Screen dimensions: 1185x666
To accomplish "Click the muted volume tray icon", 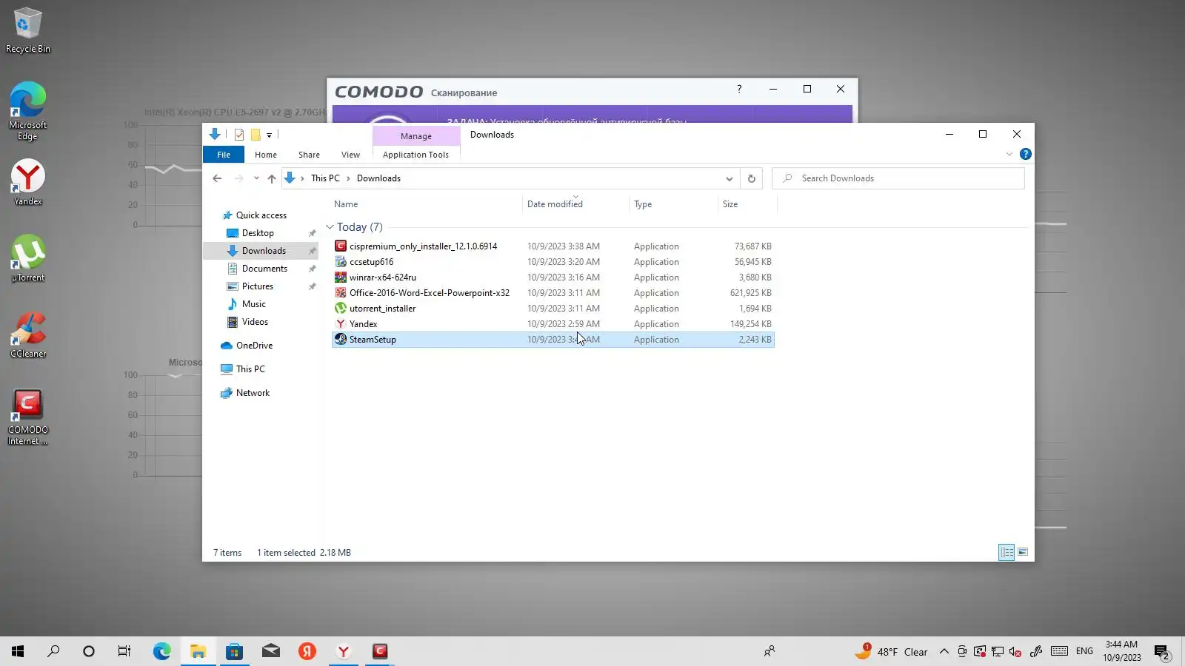I will tap(1016, 652).
